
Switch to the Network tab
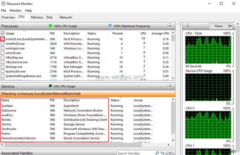66,17
